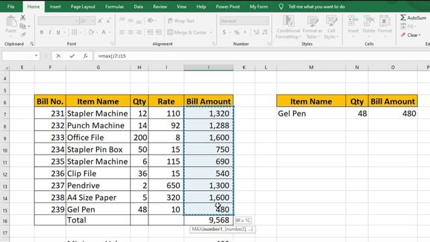The width and height of the screenshot is (430, 242).
Task: Click the Font Color letter A
Action: [x=103, y=32]
